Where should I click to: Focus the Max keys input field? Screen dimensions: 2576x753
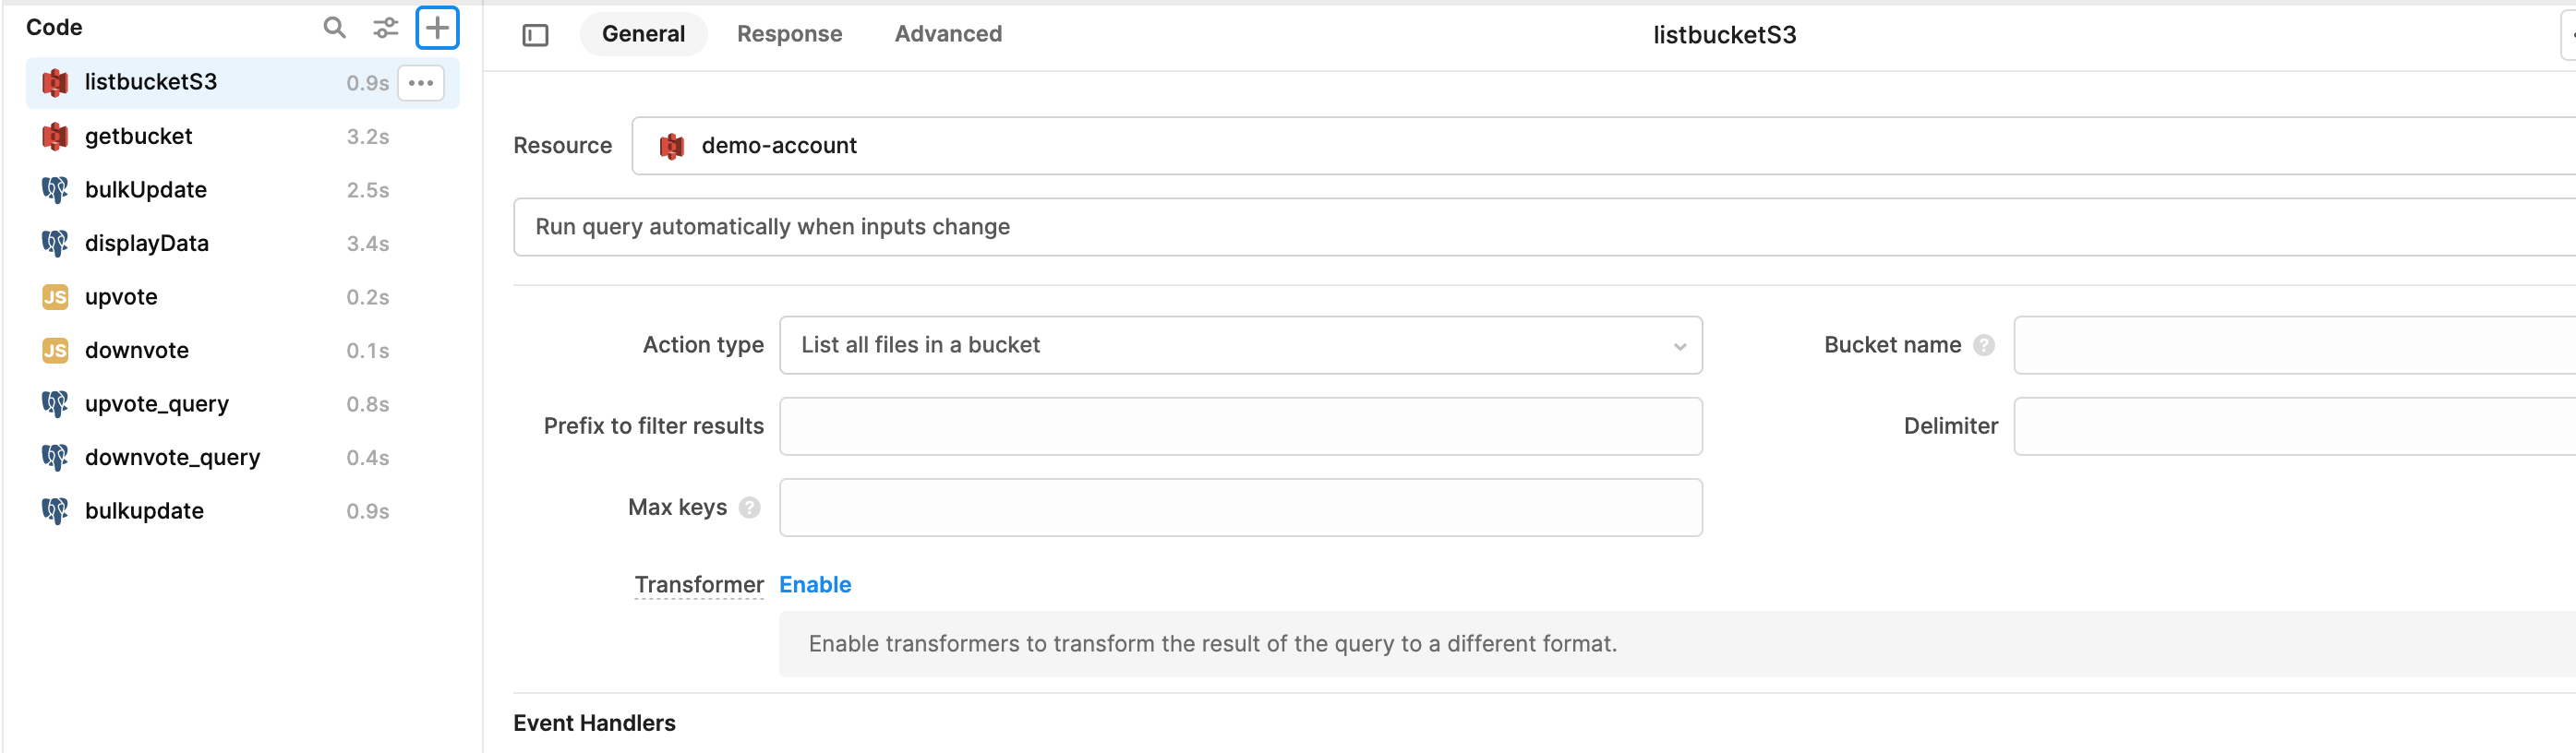point(1240,508)
